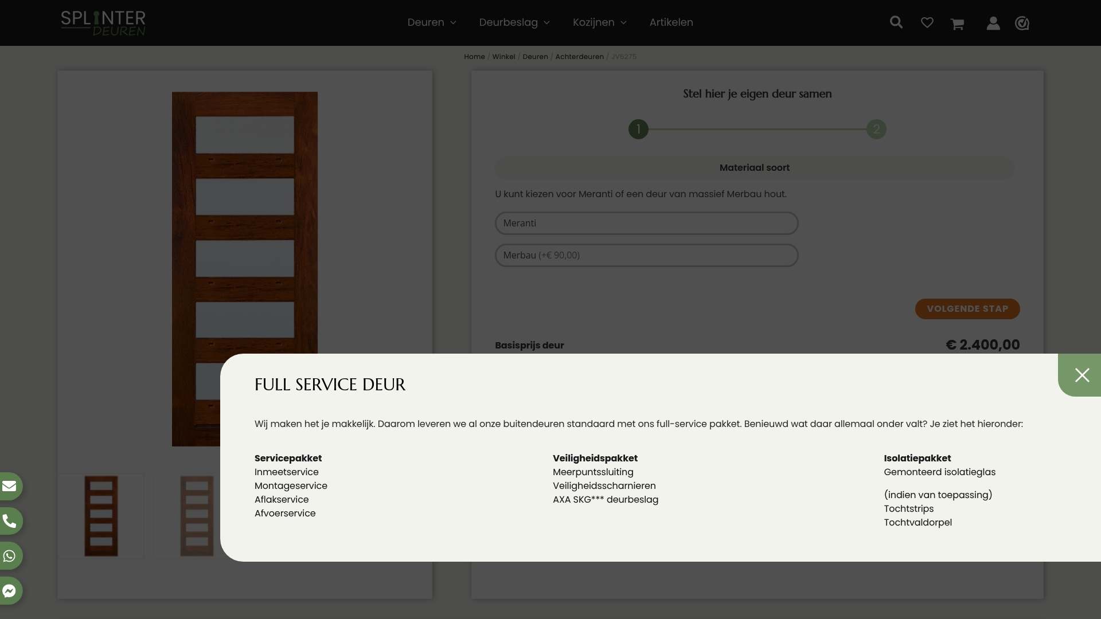The width and height of the screenshot is (1101, 619).
Task: Click the Materiaal soort heading bar
Action: (755, 168)
